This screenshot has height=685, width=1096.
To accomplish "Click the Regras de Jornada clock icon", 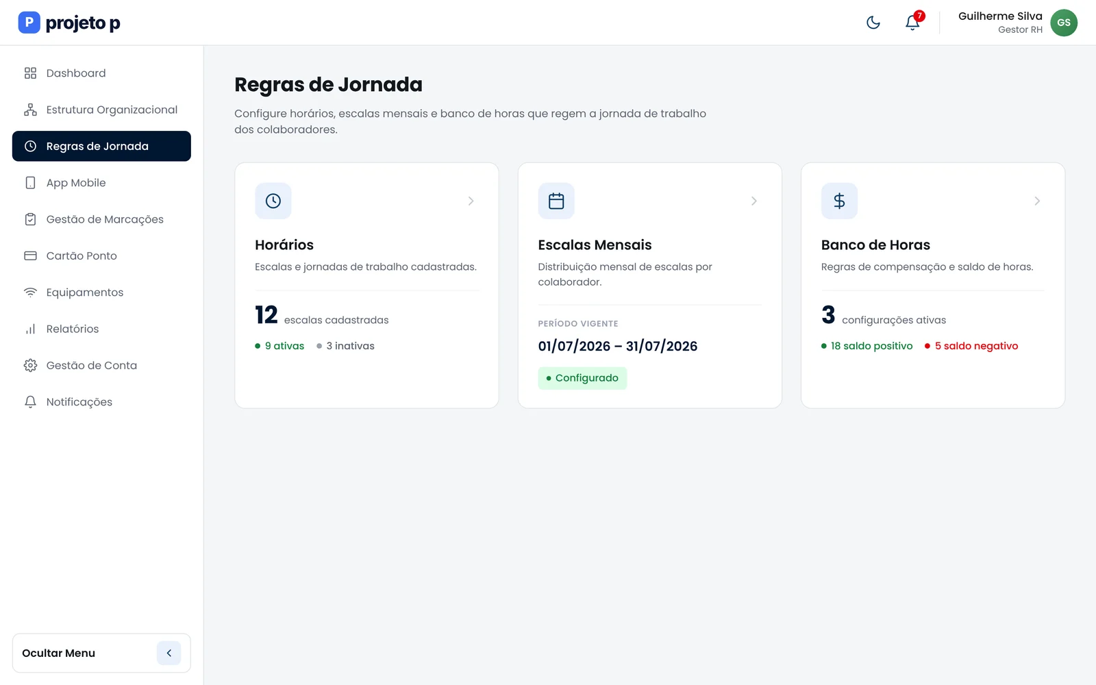I will (x=30, y=146).
